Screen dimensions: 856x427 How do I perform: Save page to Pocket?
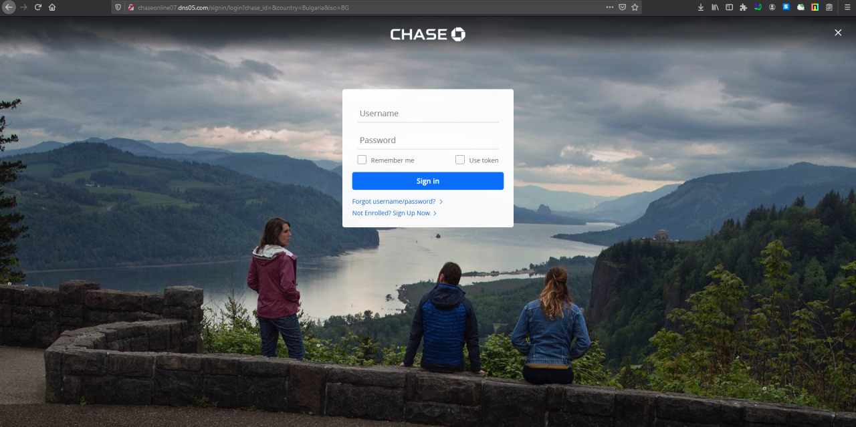click(622, 7)
